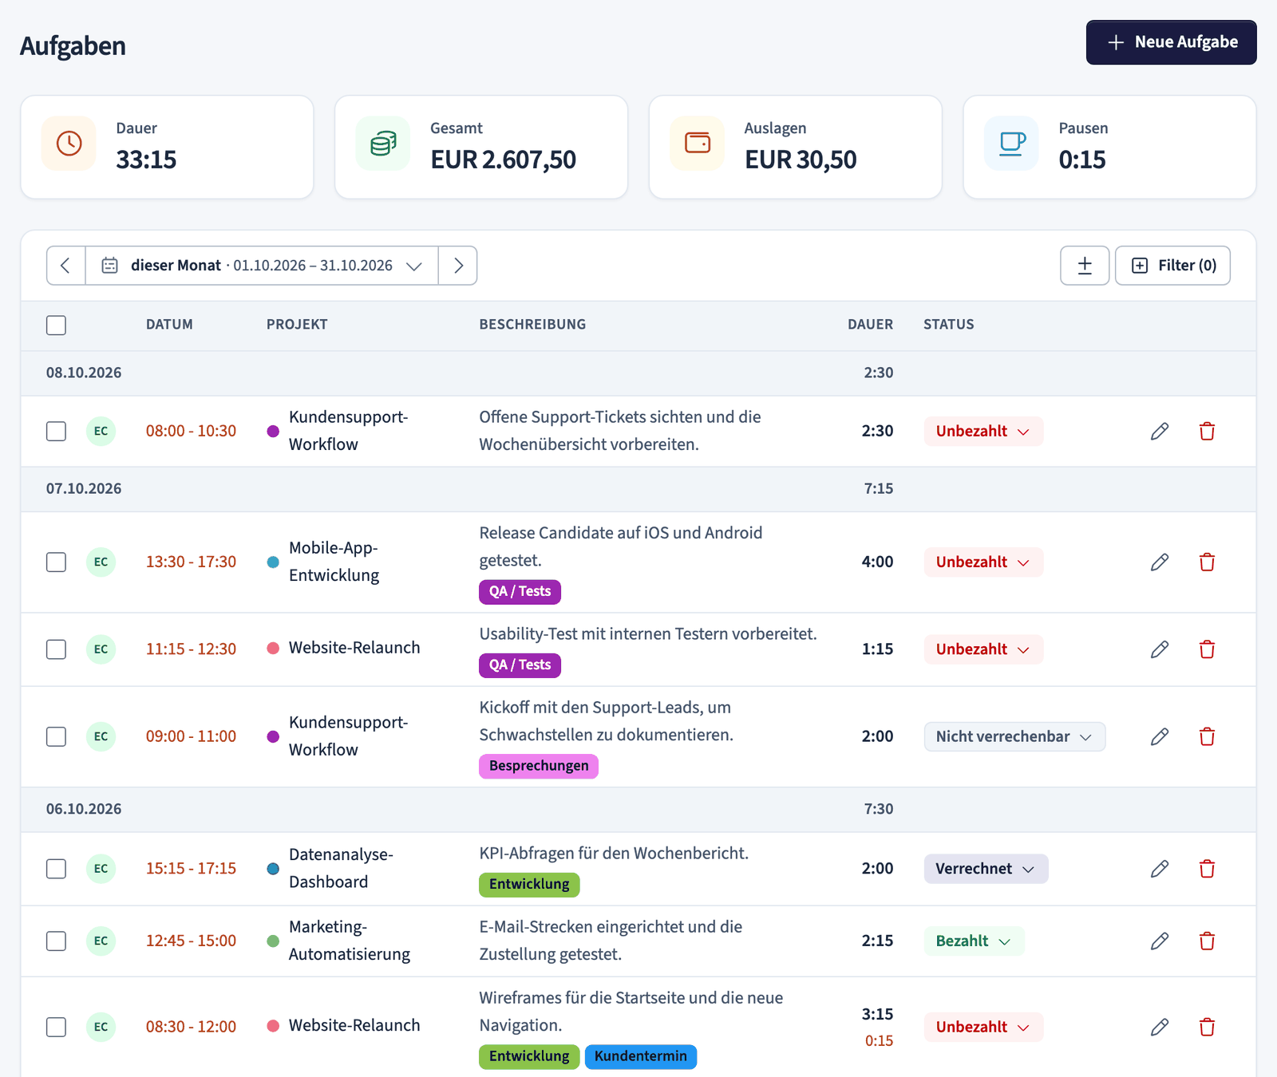Delete the 11:15 - 12:30 Website-Relaunch task
1277x1077 pixels.
pos(1207,649)
